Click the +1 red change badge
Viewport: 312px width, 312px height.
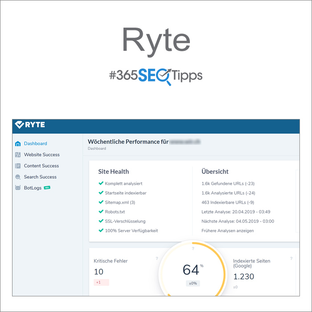pyautogui.click(x=101, y=282)
